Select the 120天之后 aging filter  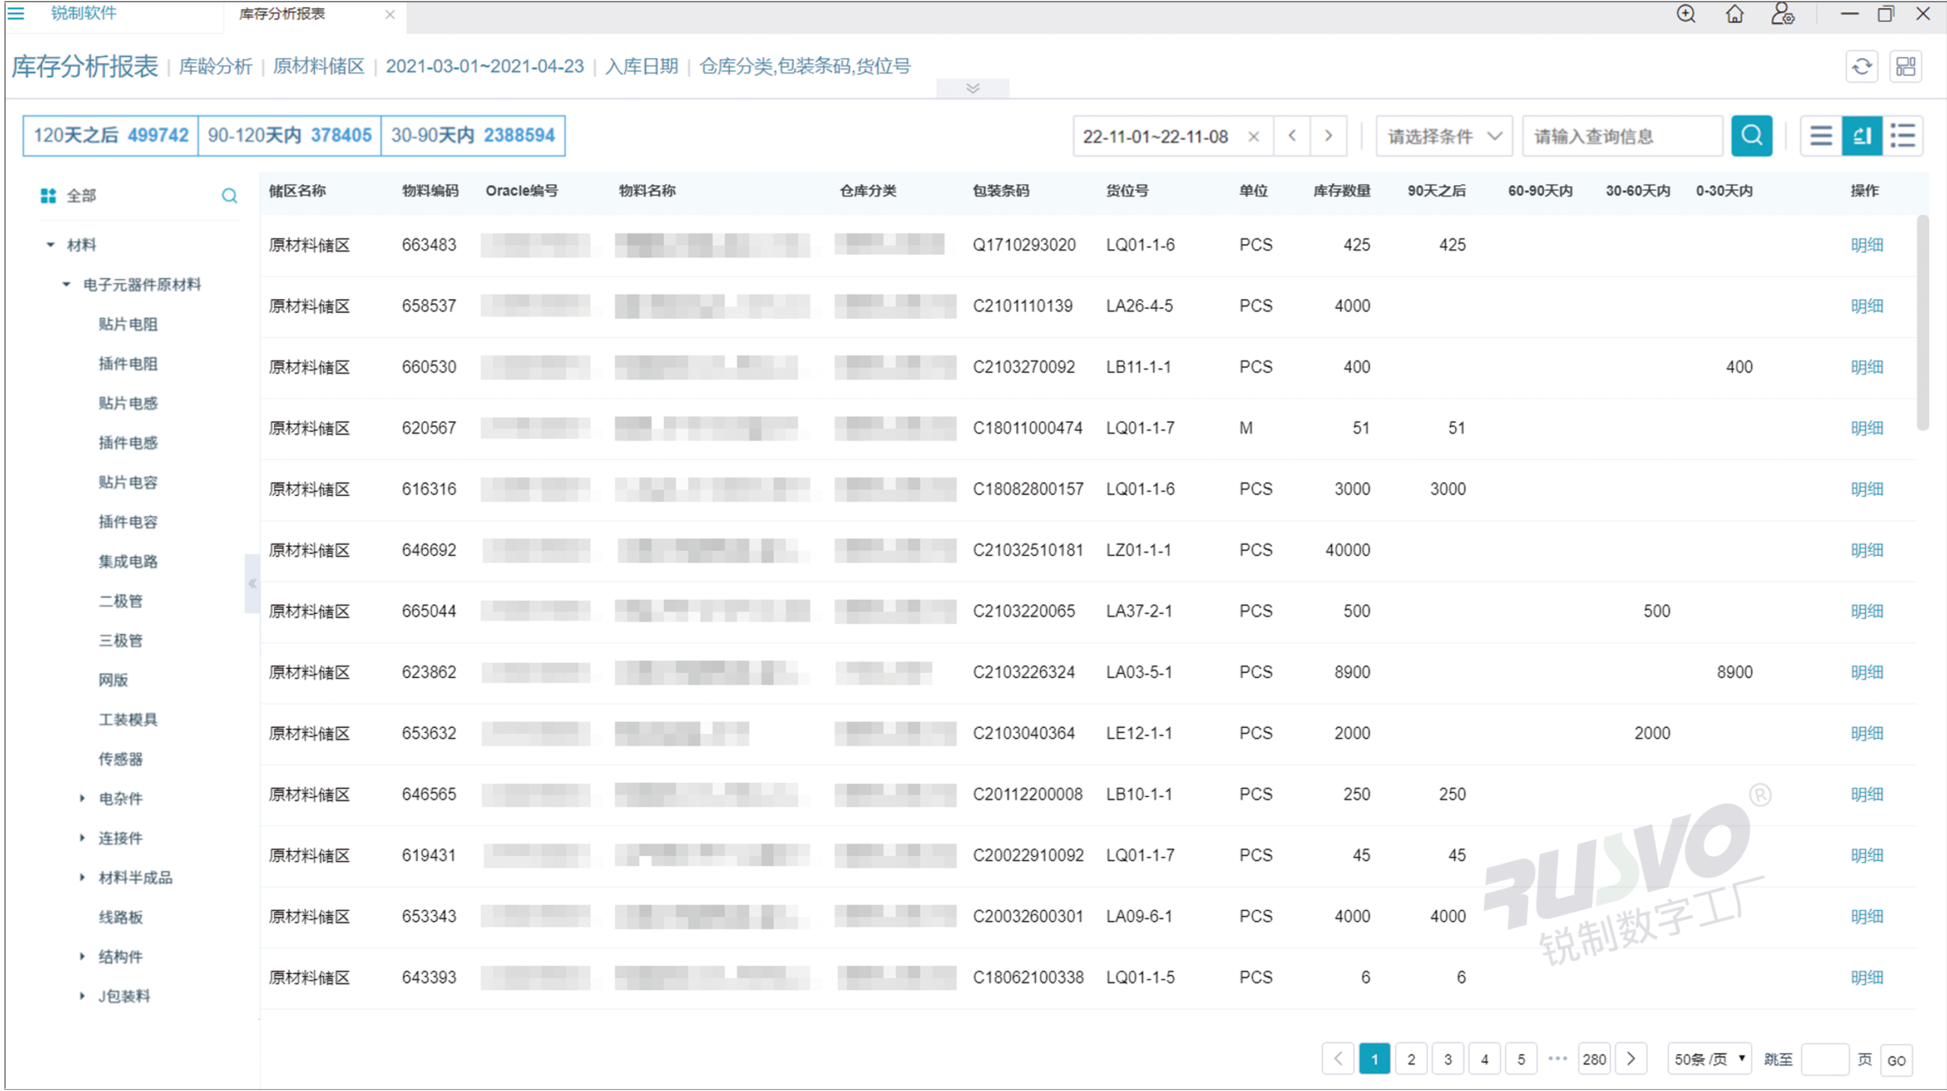[x=110, y=135]
